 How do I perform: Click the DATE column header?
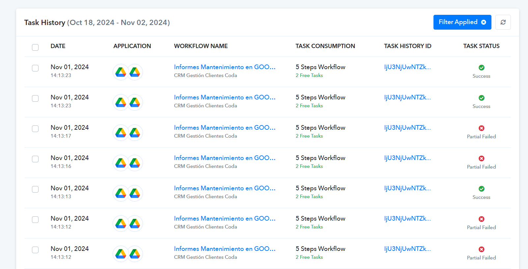[58, 46]
